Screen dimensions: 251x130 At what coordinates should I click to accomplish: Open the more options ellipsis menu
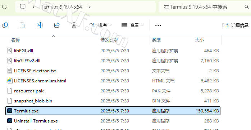158,25
